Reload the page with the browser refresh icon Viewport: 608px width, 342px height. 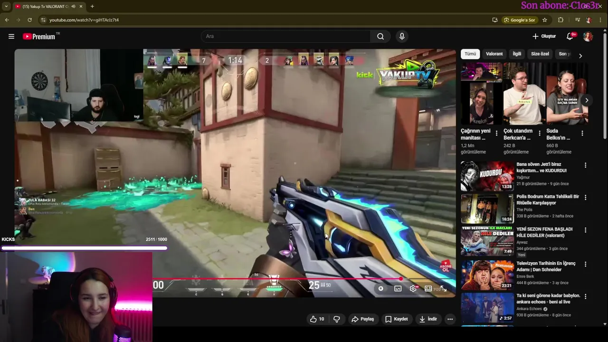[29, 20]
